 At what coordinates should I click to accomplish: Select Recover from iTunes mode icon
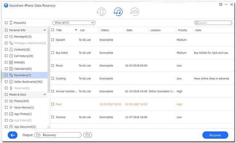point(118,12)
